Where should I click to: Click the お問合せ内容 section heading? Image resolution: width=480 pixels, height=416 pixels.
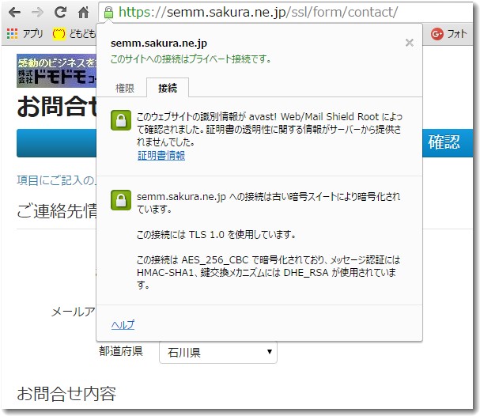[x=66, y=394]
